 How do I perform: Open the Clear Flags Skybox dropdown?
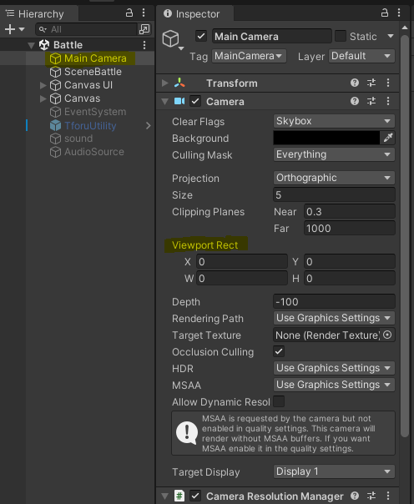[x=334, y=121]
